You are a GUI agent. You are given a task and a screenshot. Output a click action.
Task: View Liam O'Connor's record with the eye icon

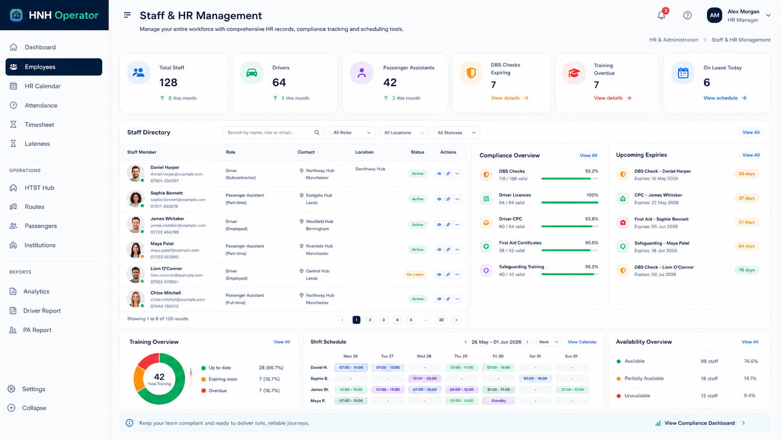pos(439,274)
